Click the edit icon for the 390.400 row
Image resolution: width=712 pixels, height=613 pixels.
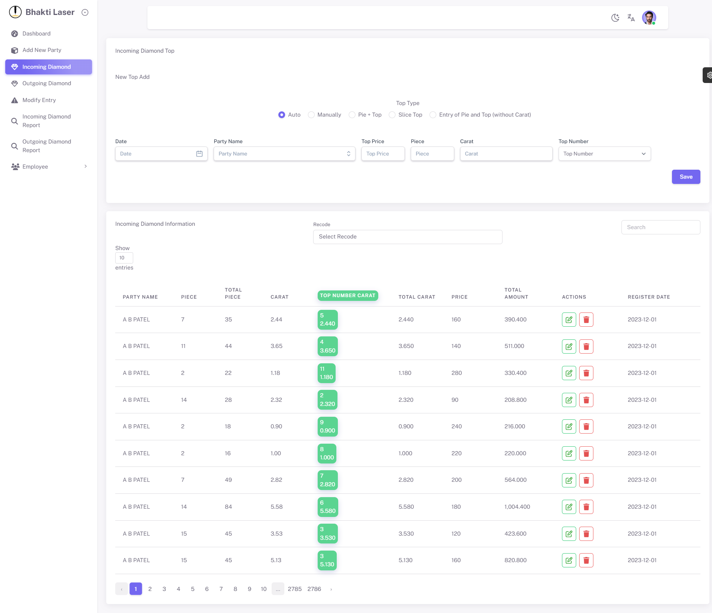tap(569, 320)
